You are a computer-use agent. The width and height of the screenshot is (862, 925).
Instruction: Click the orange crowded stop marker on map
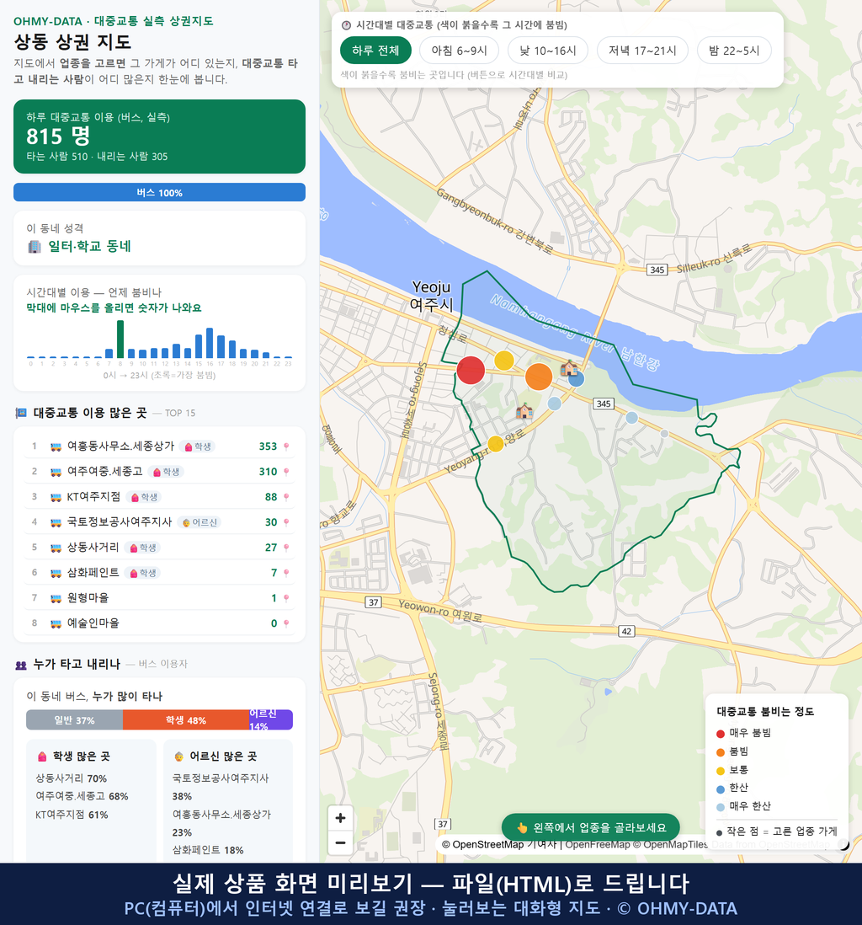click(x=538, y=377)
